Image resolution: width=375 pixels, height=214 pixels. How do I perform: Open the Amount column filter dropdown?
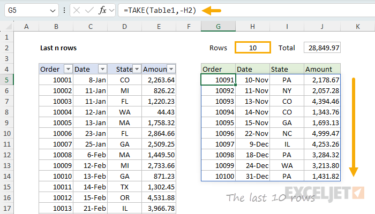(171, 69)
